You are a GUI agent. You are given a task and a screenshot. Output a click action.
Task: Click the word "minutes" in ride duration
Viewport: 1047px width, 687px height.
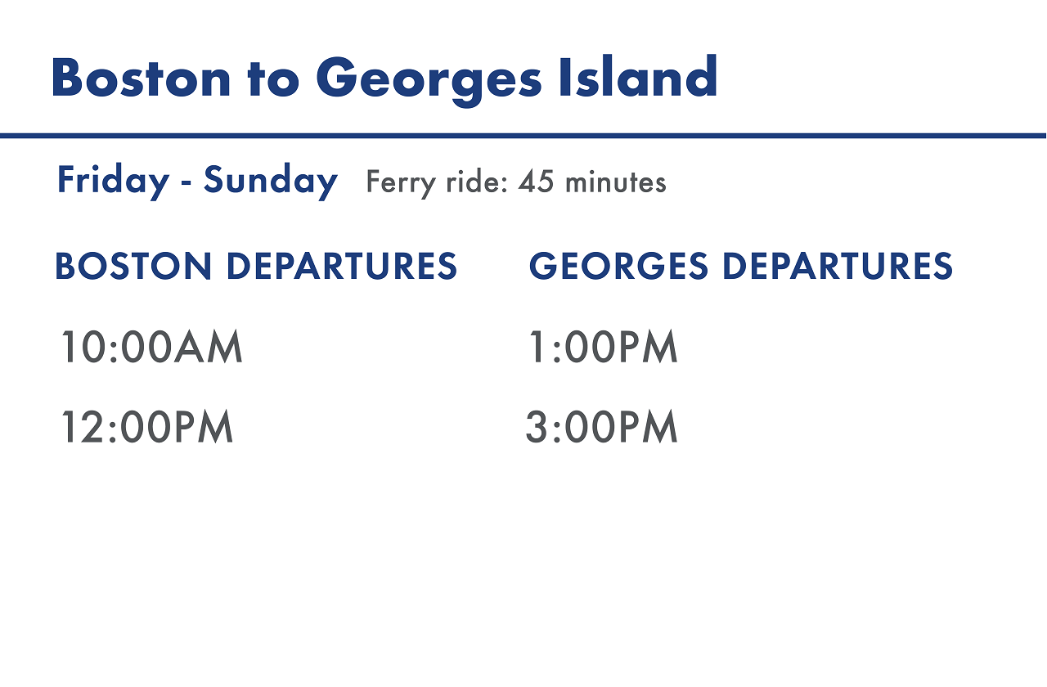click(615, 182)
